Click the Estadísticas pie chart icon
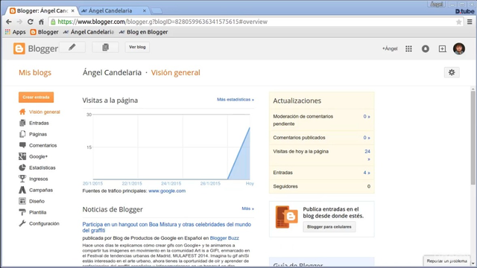 22,167
